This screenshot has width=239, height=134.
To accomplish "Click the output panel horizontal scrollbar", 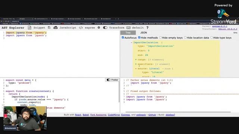I will coord(178,112).
